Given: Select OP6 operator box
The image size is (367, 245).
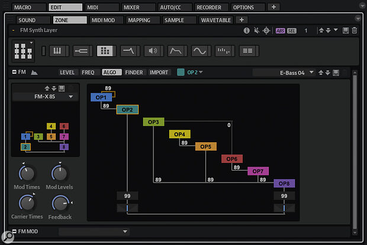Looking at the screenshot, I should (232, 159).
